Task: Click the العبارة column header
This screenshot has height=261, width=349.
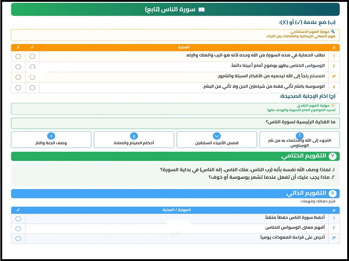Action: pyautogui.click(x=184, y=47)
